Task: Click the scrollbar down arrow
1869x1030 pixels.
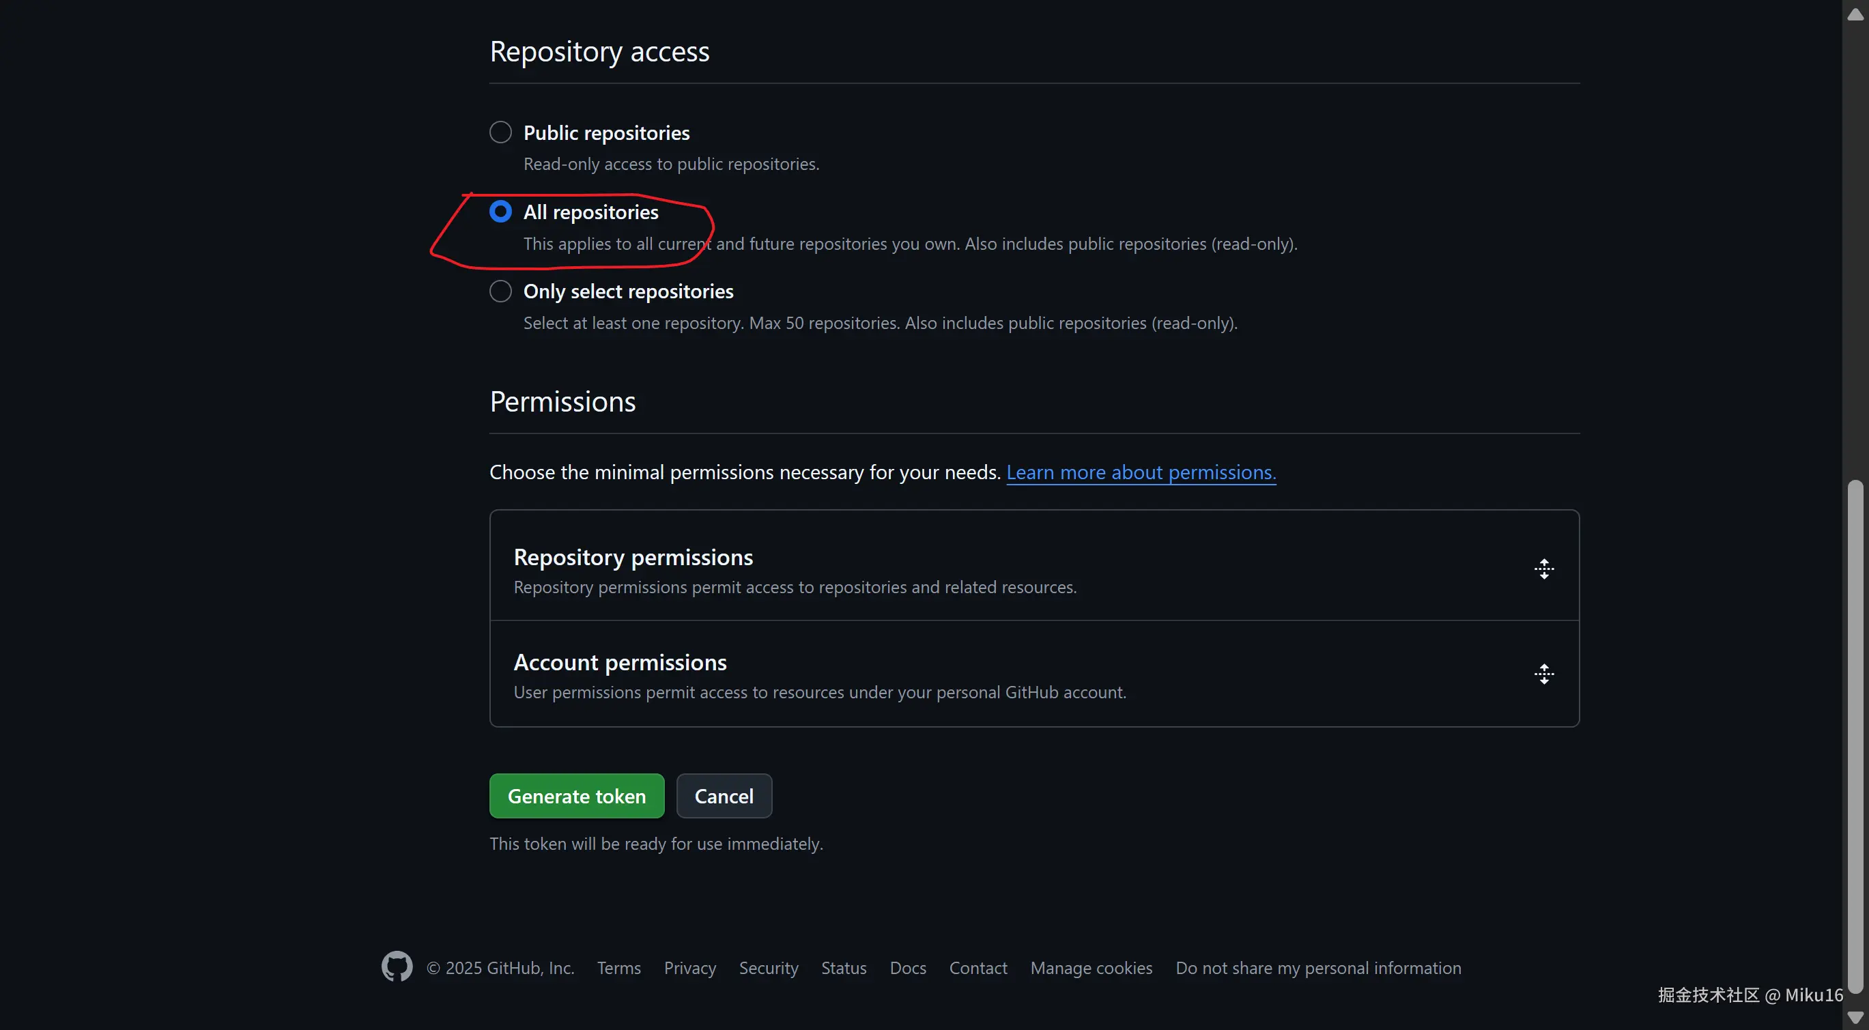Action: click(1855, 1017)
